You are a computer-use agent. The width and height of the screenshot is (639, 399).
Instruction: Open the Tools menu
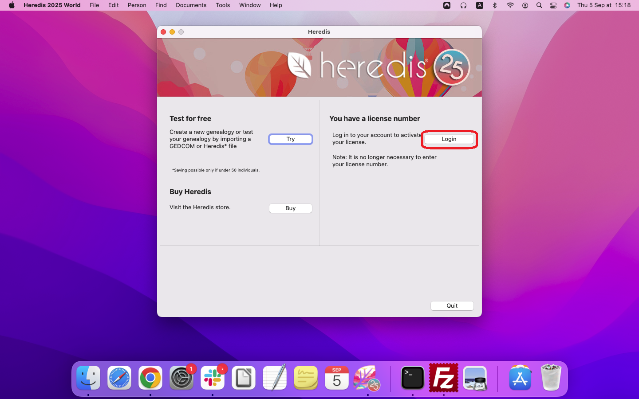click(223, 5)
